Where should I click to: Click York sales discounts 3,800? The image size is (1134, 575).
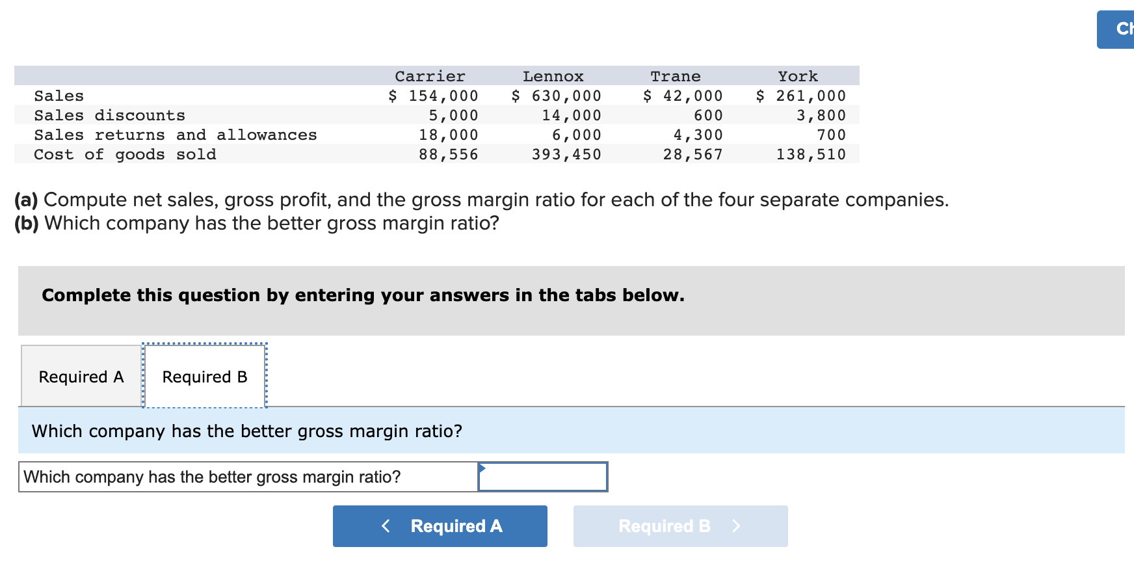tap(821, 115)
